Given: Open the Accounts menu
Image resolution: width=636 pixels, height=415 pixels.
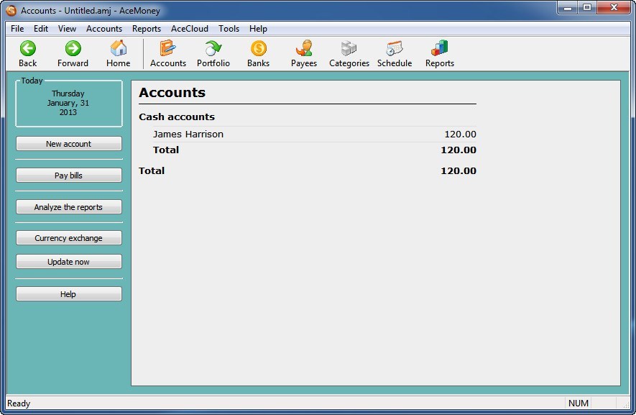Looking at the screenshot, I should (x=104, y=29).
